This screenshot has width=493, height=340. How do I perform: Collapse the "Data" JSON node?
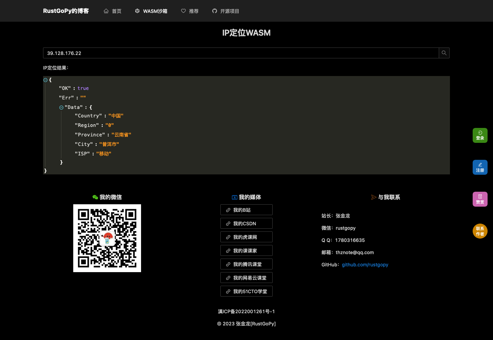[x=61, y=108]
